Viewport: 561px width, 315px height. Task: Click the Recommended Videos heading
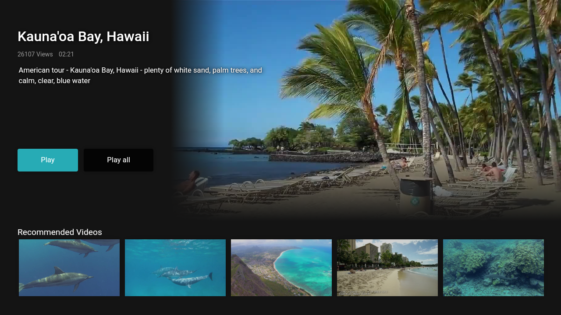(60, 232)
